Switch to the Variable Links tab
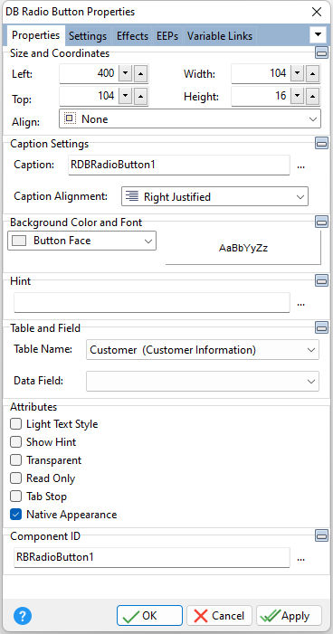The height and width of the screenshot is (634, 333). [x=220, y=36]
